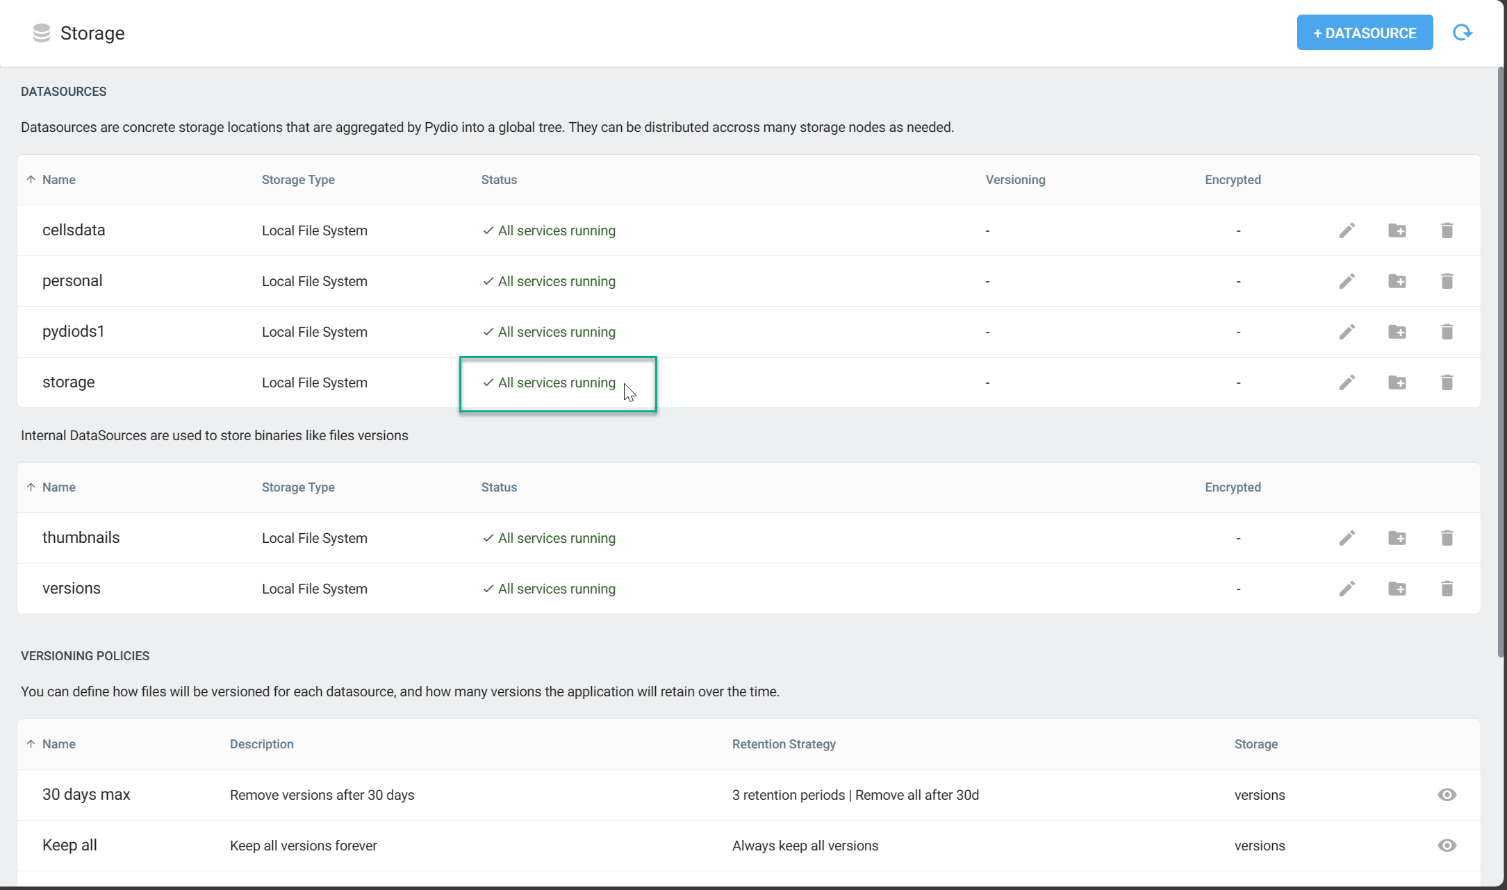Delete the cellsdata datasource
This screenshot has width=1507, height=890.
[x=1447, y=230]
